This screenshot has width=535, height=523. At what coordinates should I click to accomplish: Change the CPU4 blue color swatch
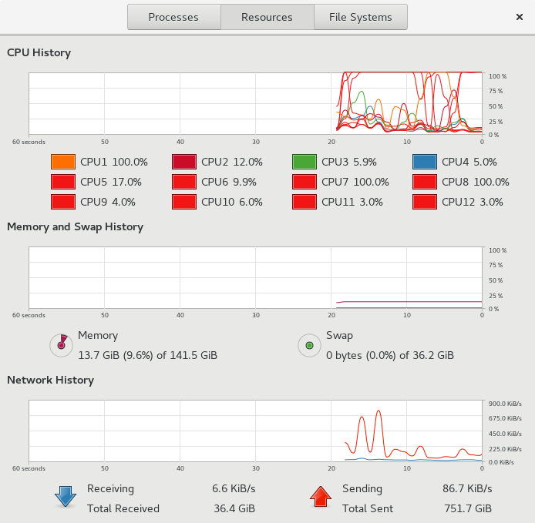click(x=425, y=162)
